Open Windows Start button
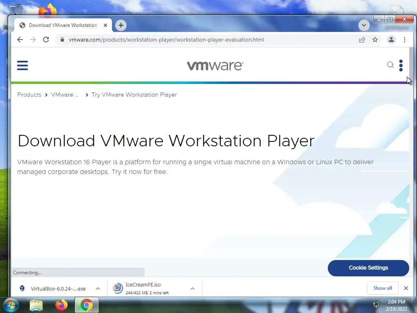This screenshot has height=313, width=417. pyautogui.click(x=10, y=305)
